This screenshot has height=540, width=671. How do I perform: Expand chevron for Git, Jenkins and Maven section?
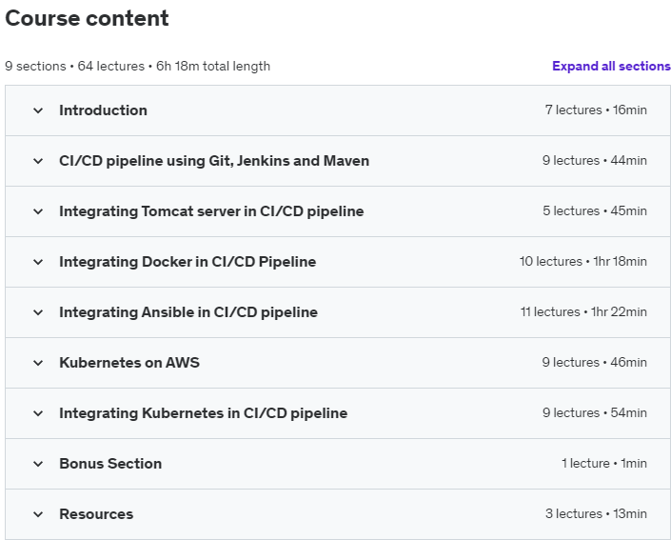pos(38,161)
